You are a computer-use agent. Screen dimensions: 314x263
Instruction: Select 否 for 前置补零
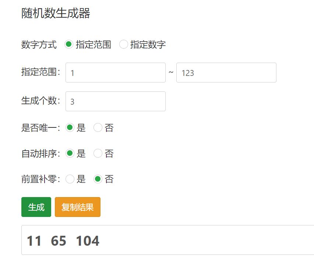coord(98,179)
